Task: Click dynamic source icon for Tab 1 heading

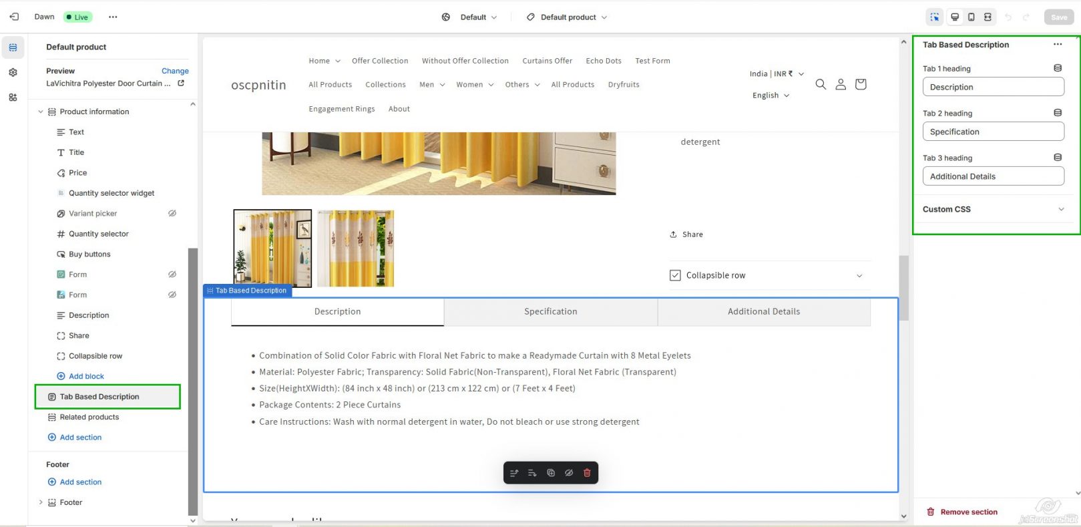Action: pyautogui.click(x=1058, y=68)
